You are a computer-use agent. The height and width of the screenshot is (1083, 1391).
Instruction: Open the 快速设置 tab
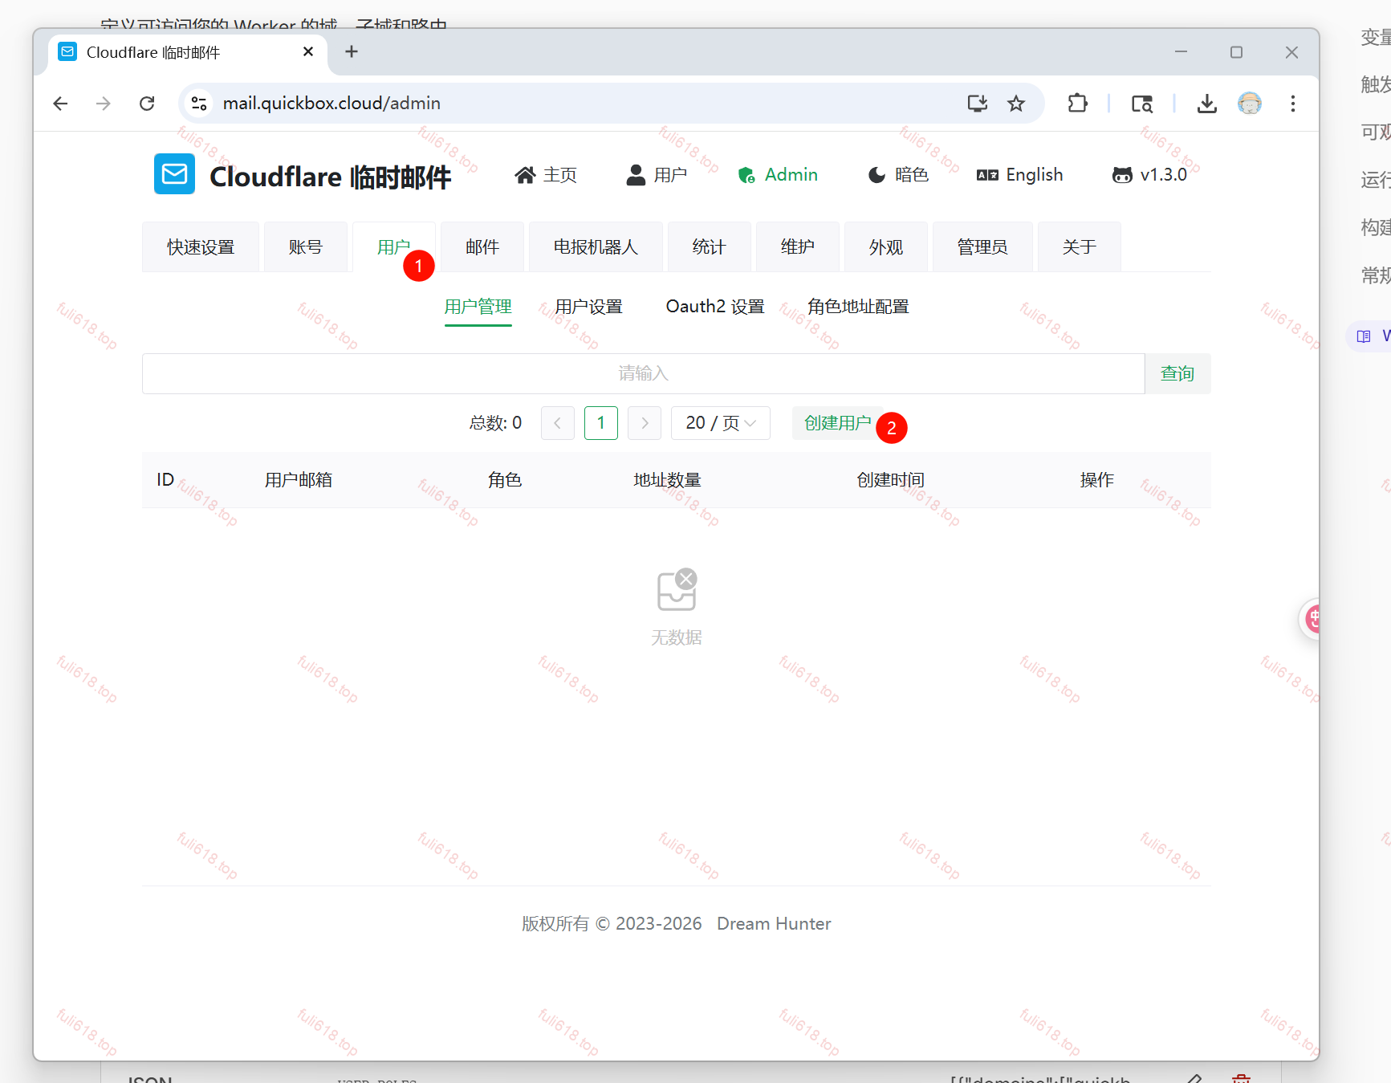[x=201, y=247]
